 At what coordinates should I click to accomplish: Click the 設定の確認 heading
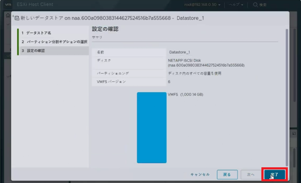click(105, 29)
